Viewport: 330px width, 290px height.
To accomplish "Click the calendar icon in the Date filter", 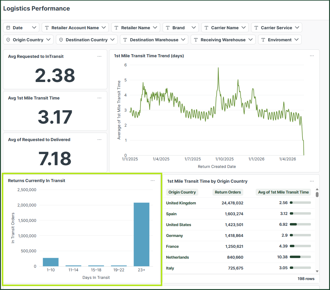I will [8, 27].
